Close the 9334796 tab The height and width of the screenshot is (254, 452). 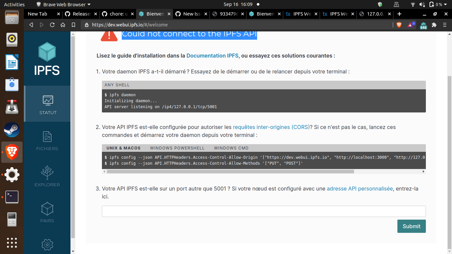[243, 14]
